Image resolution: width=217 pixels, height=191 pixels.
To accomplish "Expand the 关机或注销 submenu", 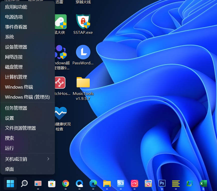I will tap(28, 159).
